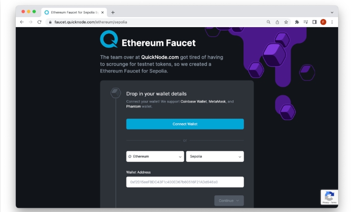The image size is (351, 212).
Task: Open the extensions puzzle icon
Action: coord(297,22)
